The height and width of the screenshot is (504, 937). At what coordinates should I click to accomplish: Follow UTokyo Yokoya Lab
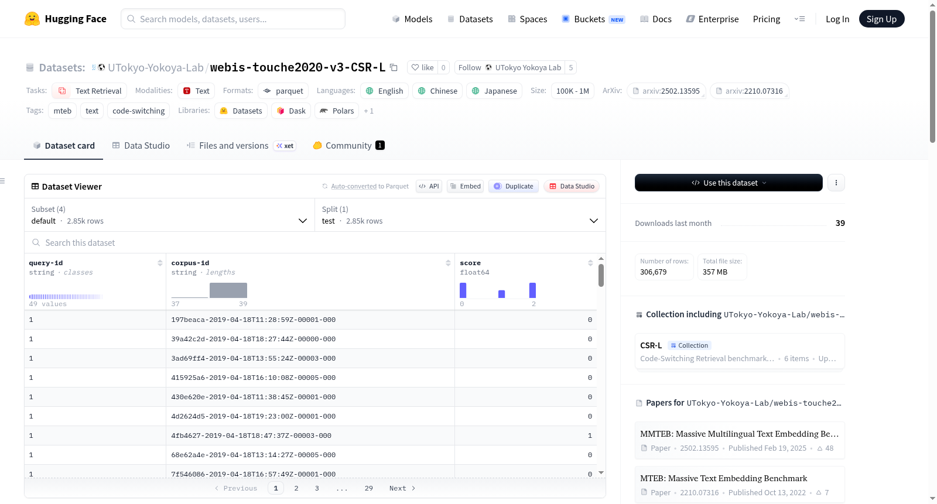coord(509,67)
